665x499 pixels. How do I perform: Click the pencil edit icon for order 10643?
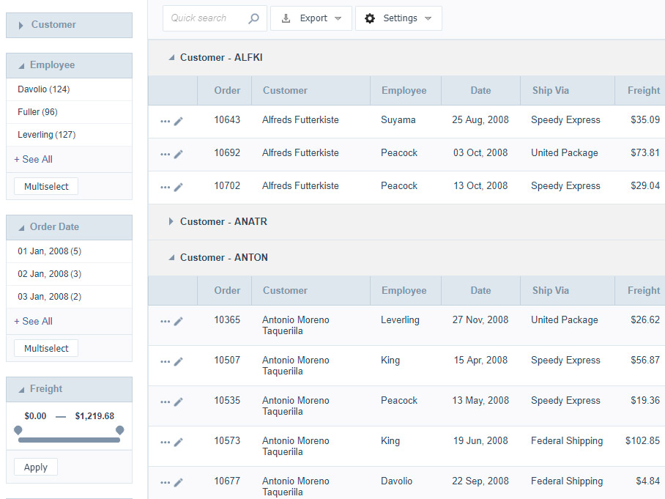tap(178, 121)
